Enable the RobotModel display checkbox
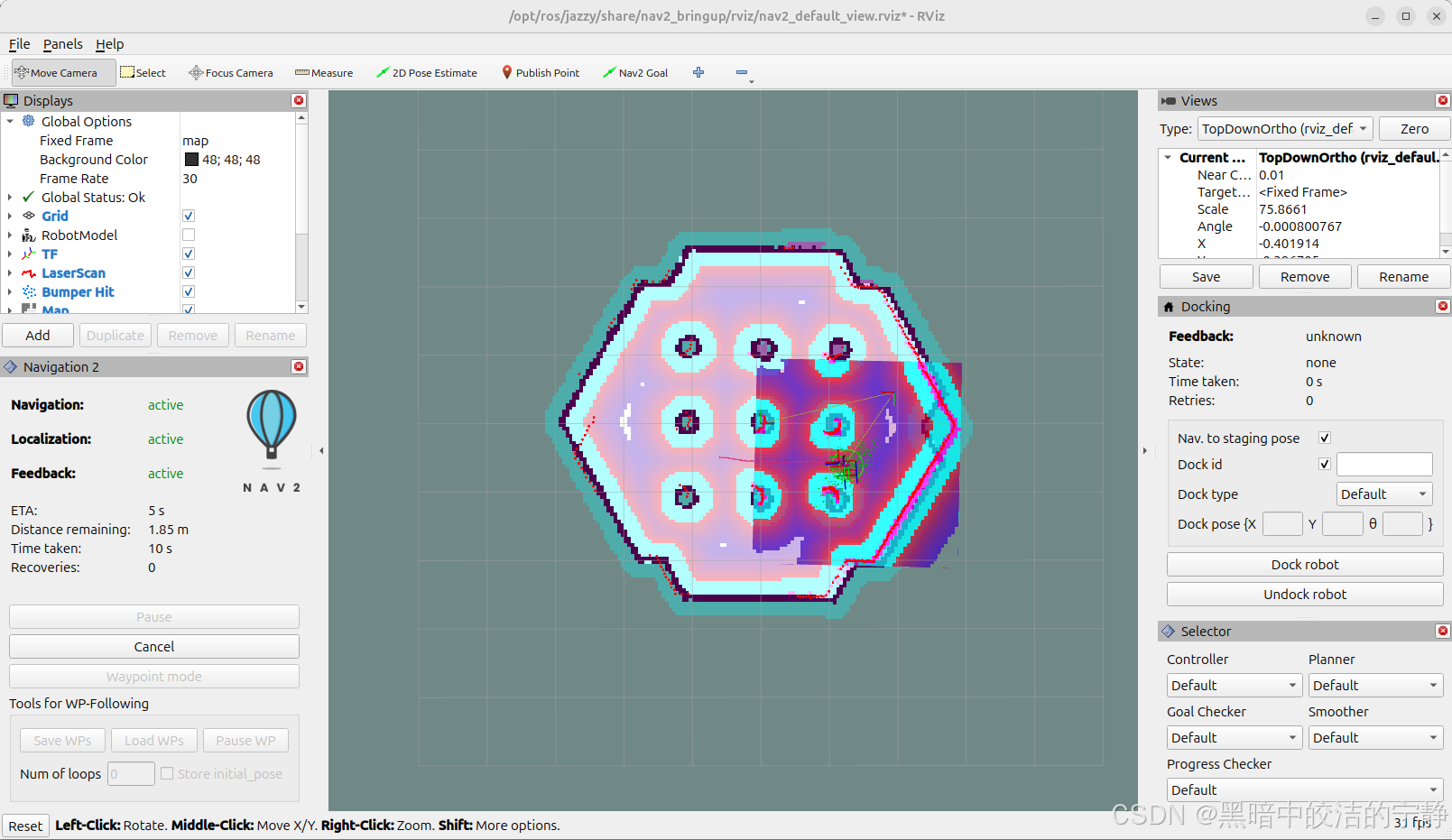 click(x=189, y=235)
